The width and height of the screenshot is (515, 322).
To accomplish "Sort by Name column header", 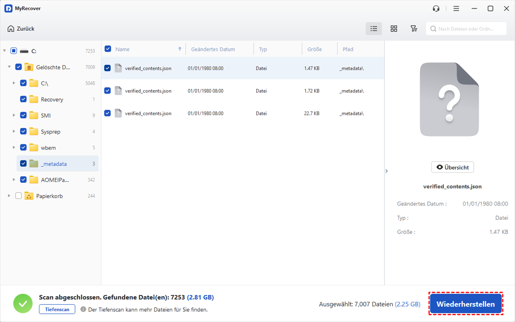I will click(x=122, y=49).
